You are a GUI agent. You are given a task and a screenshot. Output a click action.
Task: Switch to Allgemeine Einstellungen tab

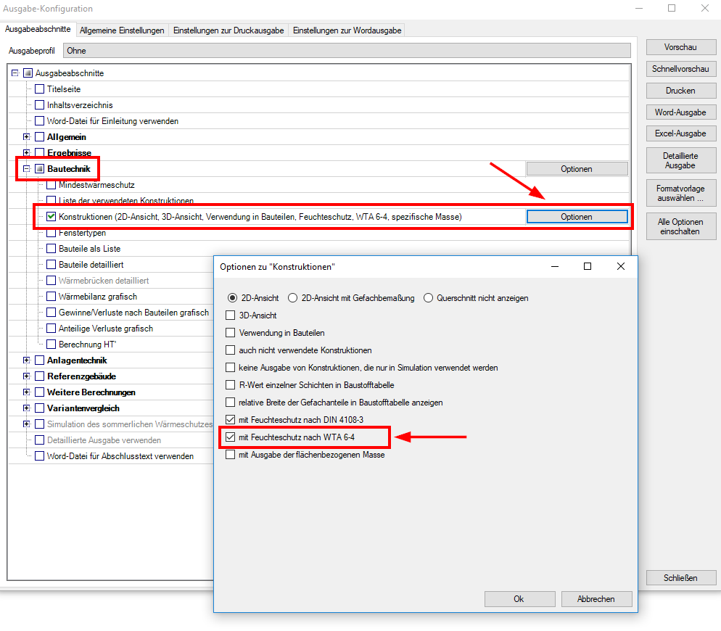pyautogui.click(x=122, y=30)
